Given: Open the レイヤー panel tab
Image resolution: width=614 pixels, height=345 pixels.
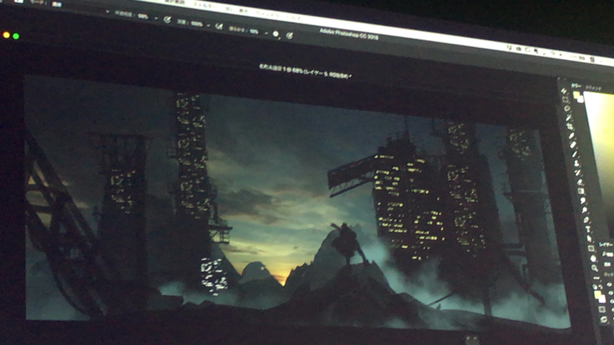Looking at the screenshot, I should [606, 244].
